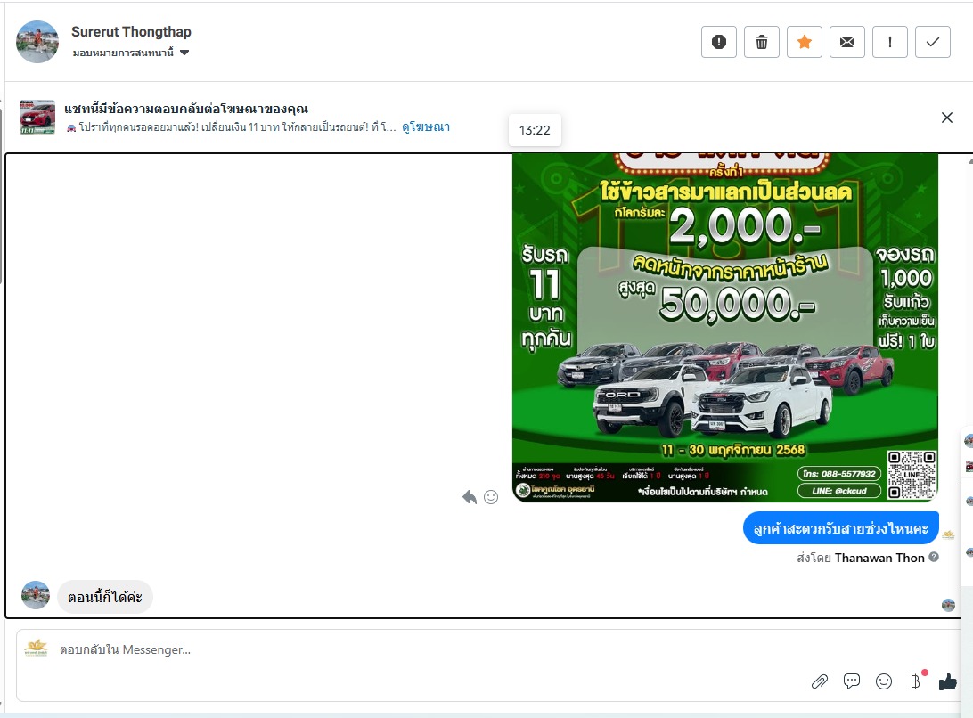Image resolution: width=973 pixels, height=718 pixels.
Task: Open the seen-by avatar at chat bottom right
Action: pyautogui.click(x=948, y=605)
